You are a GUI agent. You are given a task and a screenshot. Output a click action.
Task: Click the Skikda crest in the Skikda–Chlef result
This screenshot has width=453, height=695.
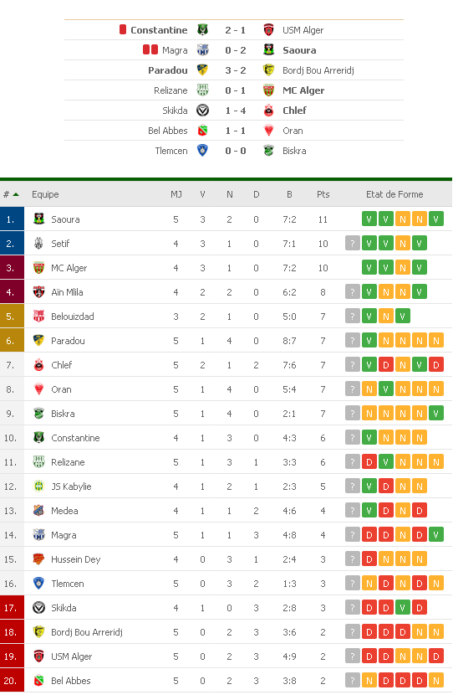pos(202,110)
